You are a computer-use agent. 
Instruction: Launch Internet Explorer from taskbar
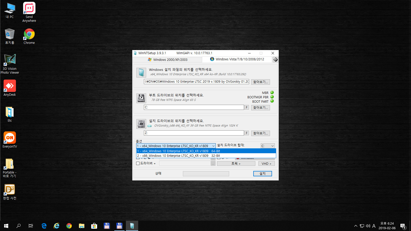pyautogui.click(x=57, y=226)
